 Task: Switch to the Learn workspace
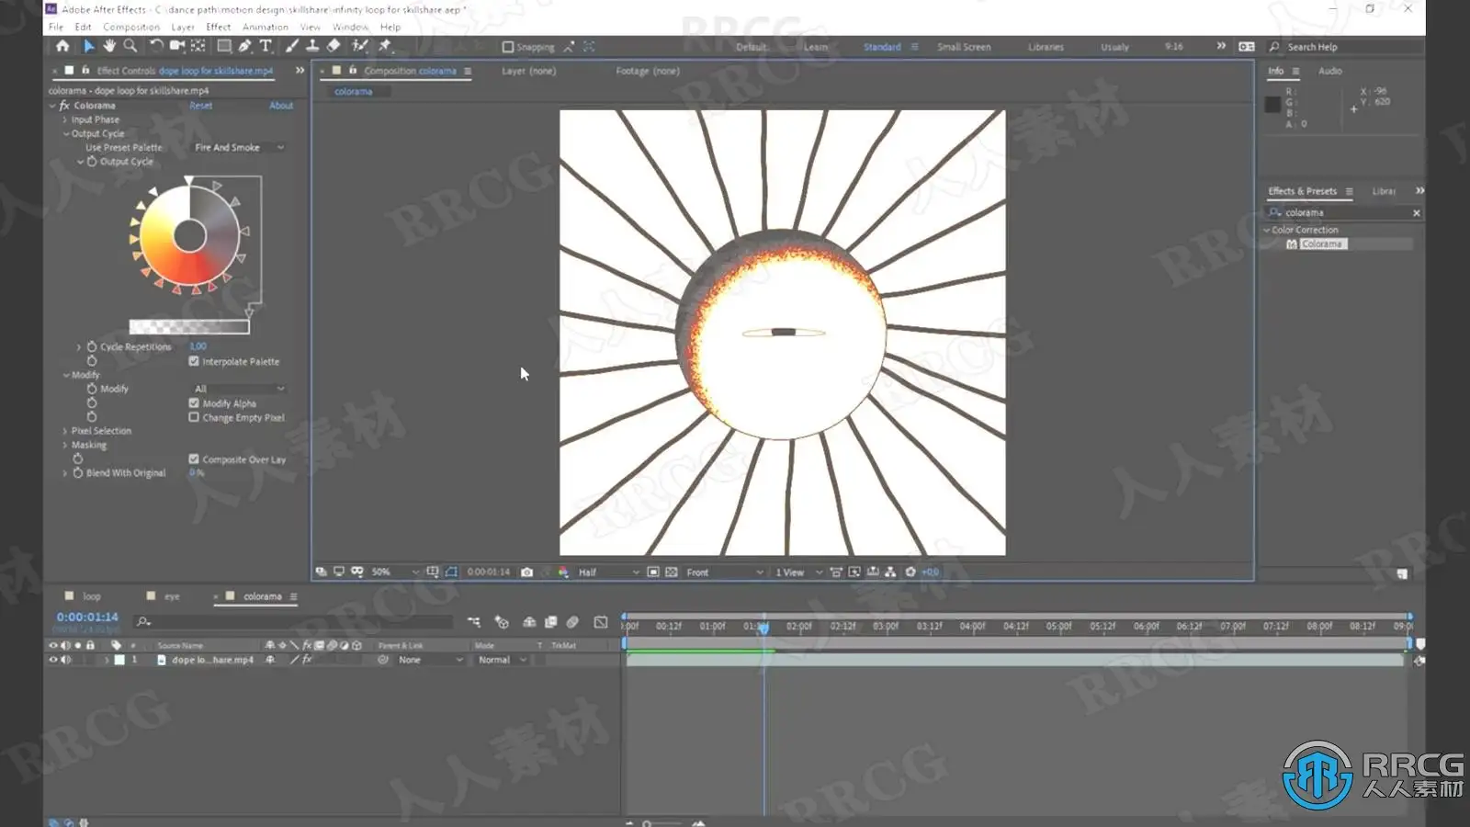816,47
